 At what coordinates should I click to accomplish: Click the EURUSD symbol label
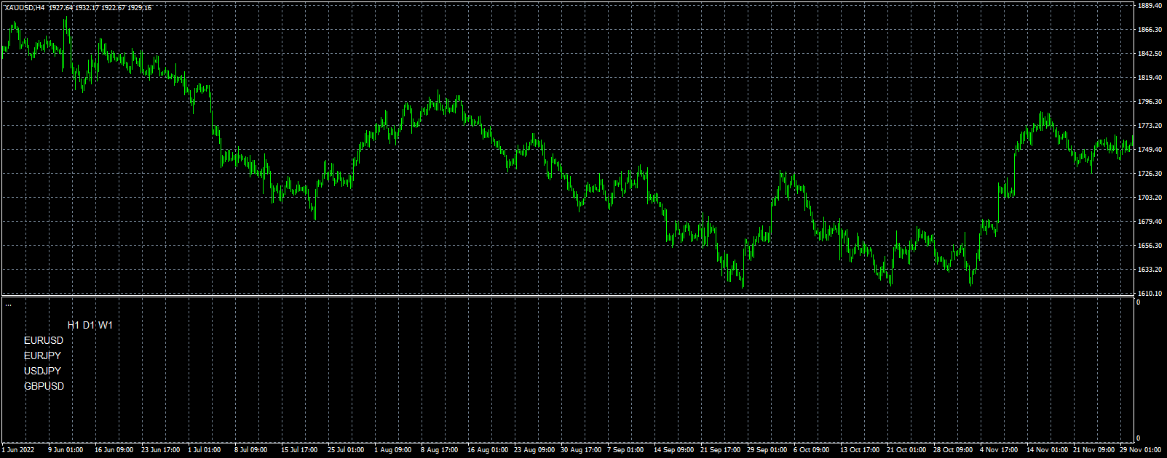(x=44, y=340)
